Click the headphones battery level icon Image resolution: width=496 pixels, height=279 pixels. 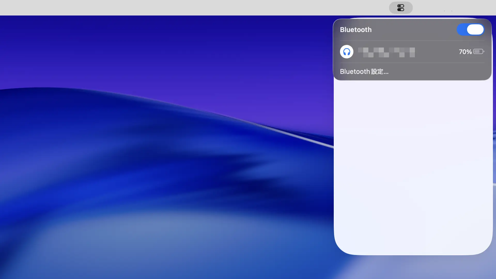point(478,52)
